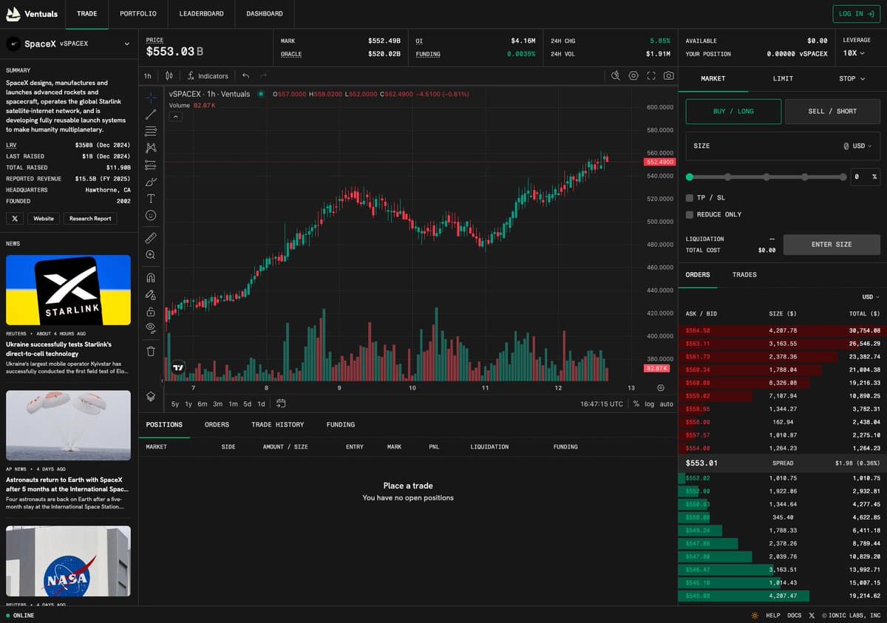Click the midpoint of the size slider

coord(767,177)
